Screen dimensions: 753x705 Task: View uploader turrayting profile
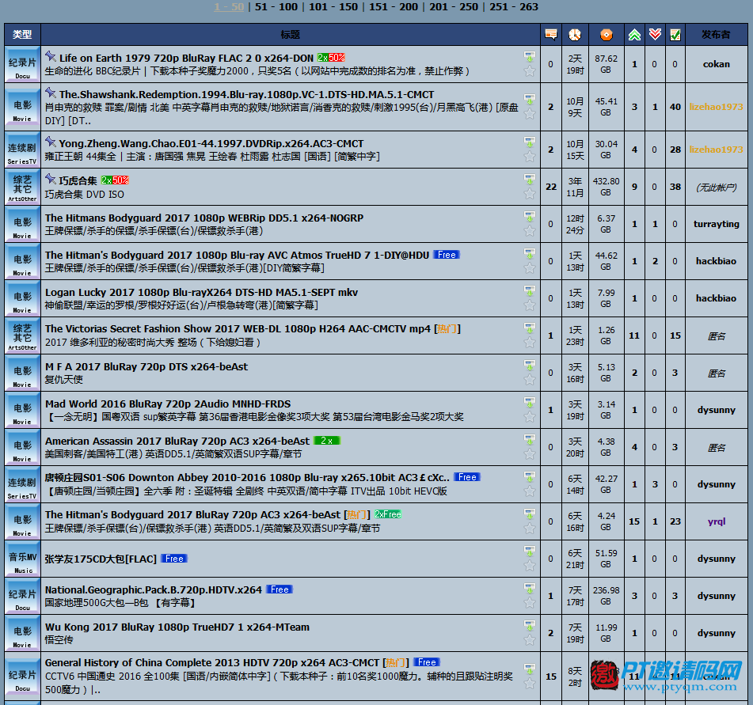pyautogui.click(x=716, y=224)
